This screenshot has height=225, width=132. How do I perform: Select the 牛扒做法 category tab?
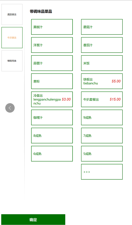(12, 38)
